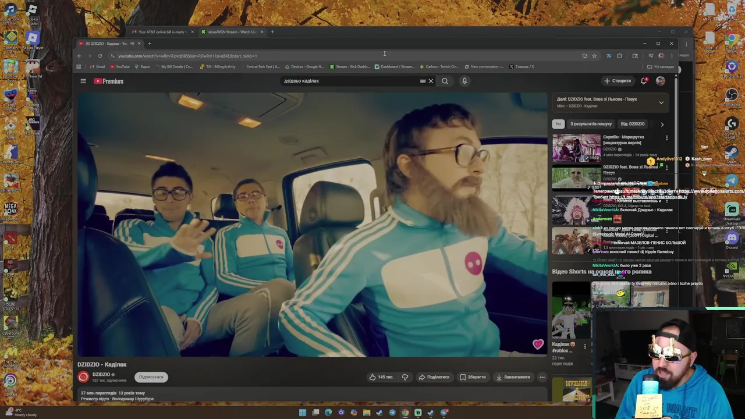The height and width of the screenshot is (419, 745).
Task: Open Streamlabs Desktop shortcut
Action: pos(732,212)
